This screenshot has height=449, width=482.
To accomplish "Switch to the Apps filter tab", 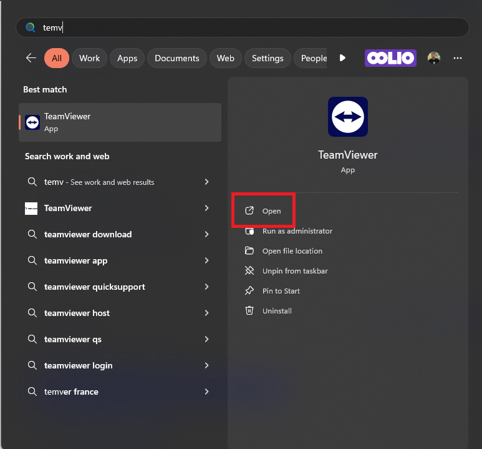I will [127, 58].
